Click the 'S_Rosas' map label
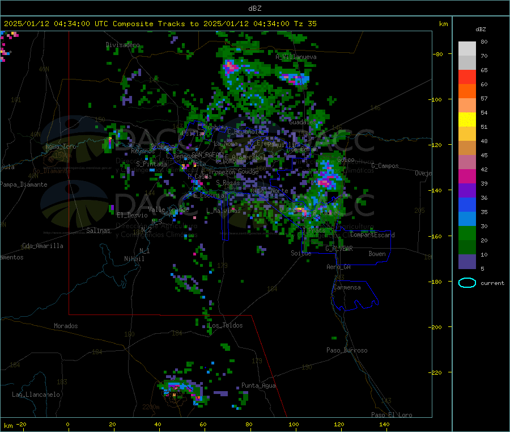Image resolution: width=510 pixels, height=432 pixels. tap(228, 183)
